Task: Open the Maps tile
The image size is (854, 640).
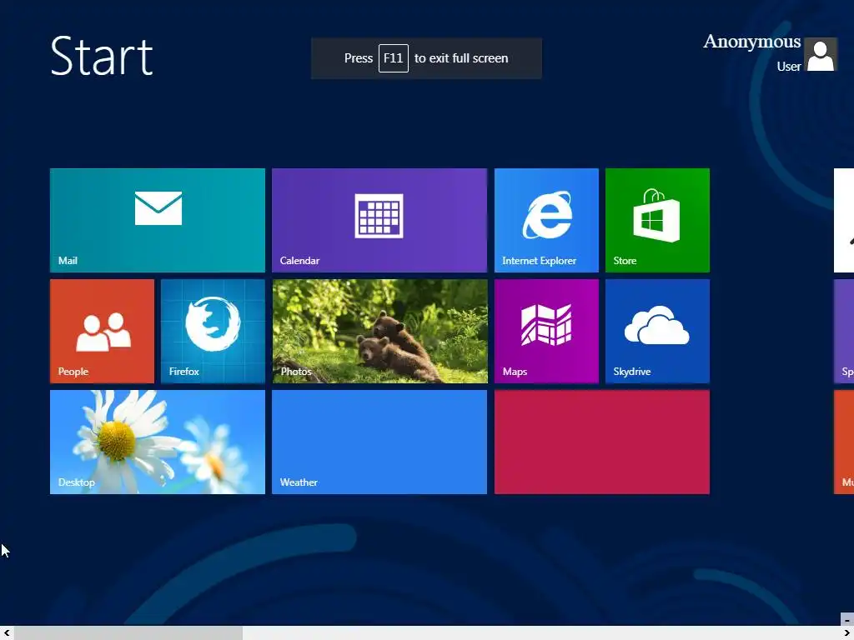Action: (x=546, y=331)
